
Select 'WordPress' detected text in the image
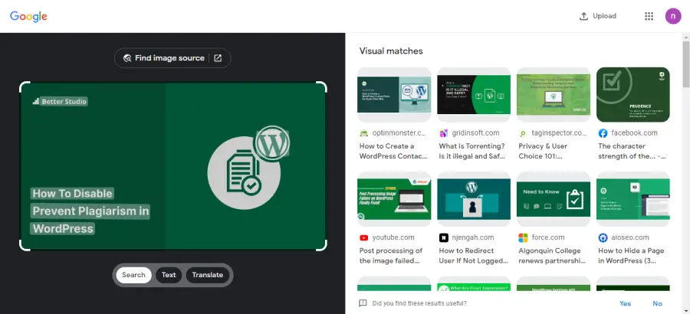click(x=63, y=229)
